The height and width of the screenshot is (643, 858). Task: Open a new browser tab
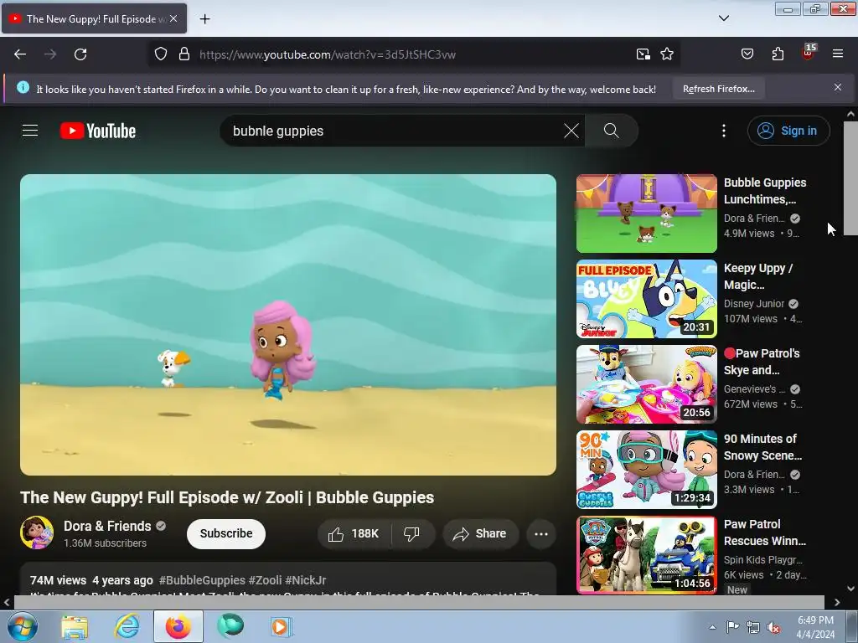click(x=204, y=19)
